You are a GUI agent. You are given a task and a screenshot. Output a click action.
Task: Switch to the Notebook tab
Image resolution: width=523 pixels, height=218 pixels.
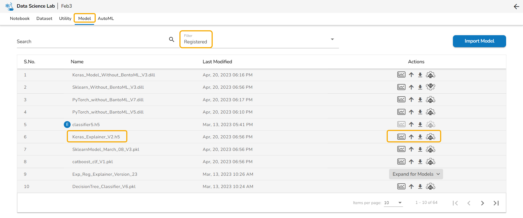(x=20, y=19)
